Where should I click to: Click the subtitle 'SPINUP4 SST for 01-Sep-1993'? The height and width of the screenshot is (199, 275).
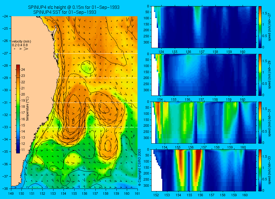tap(65, 12)
